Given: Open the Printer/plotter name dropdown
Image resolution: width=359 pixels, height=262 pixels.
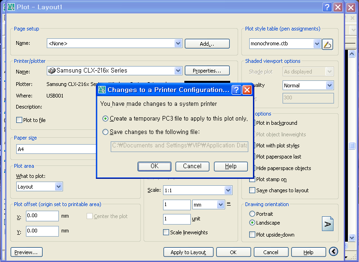Looking at the screenshot, I should click(178, 71).
